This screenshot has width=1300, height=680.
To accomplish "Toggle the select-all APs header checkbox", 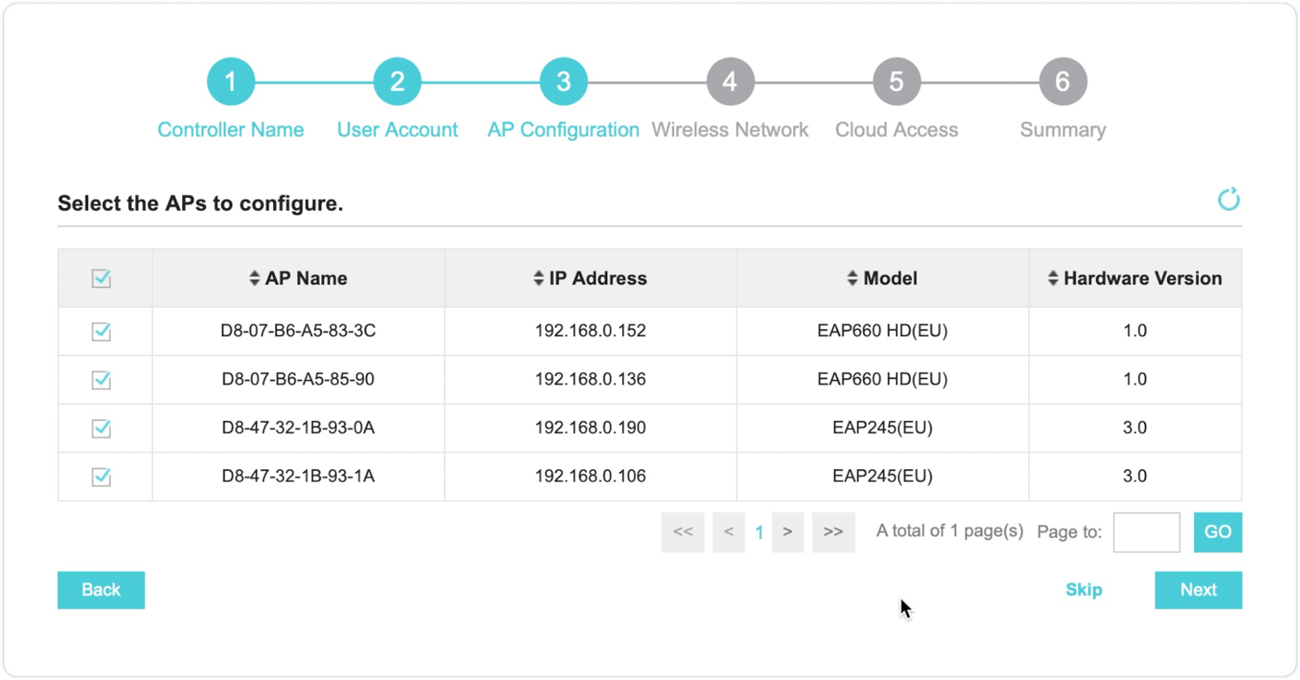I will tap(101, 279).
